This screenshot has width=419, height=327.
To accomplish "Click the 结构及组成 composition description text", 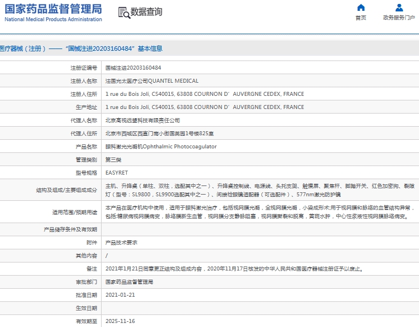I will 260,190.
